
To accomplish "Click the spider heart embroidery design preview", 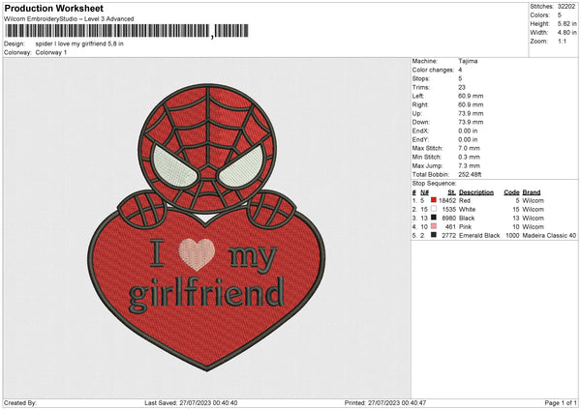I will click(207, 227).
